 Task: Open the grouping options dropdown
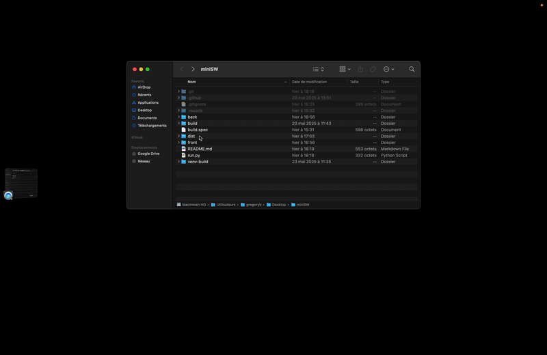click(345, 69)
